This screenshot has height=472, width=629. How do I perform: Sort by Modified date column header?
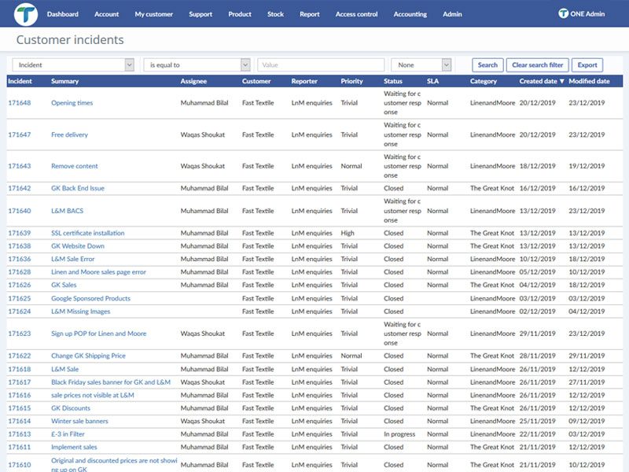click(589, 81)
